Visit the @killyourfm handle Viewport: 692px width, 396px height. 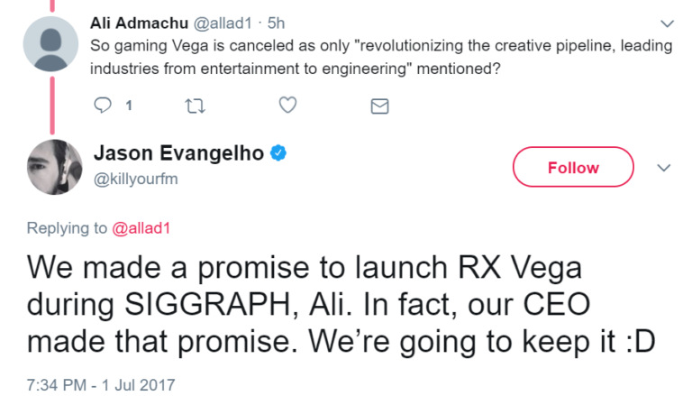[136, 178]
